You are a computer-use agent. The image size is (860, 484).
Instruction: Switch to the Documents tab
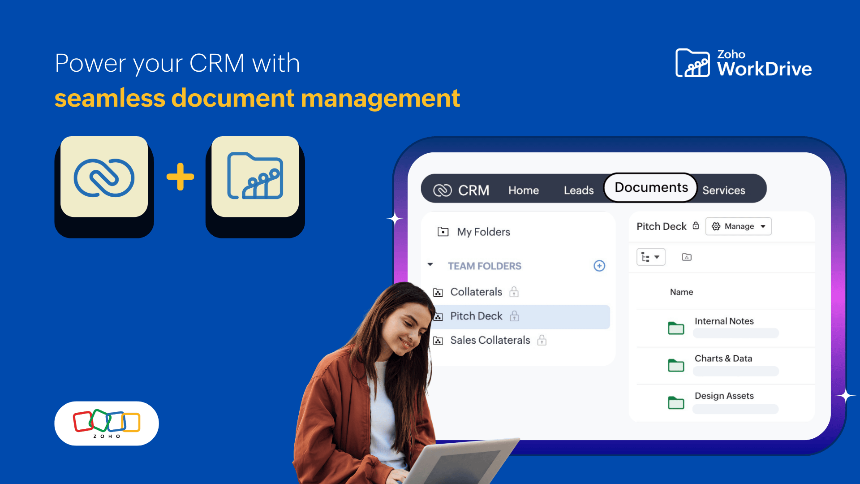click(651, 187)
